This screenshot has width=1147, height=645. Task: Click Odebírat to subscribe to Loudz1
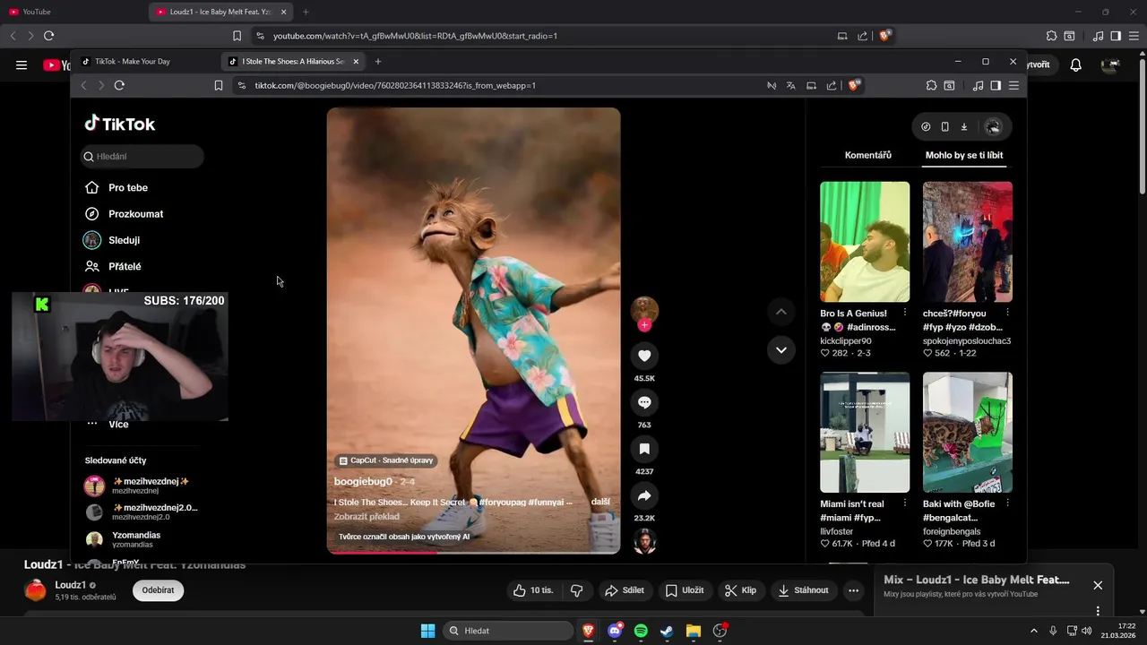158,590
